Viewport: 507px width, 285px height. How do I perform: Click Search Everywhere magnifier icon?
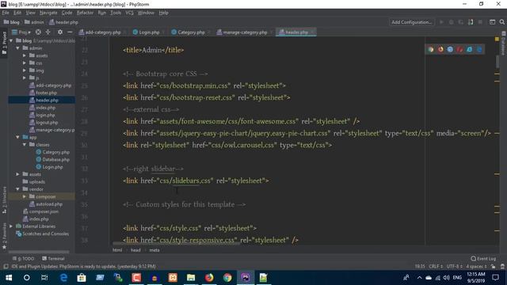[x=501, y=22]
